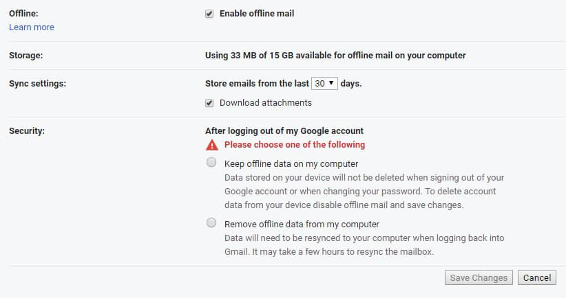Click the "Security:" section label

(27, 131)
